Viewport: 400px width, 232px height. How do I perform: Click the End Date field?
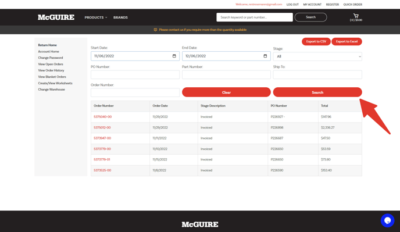click(x=226, y=56)
